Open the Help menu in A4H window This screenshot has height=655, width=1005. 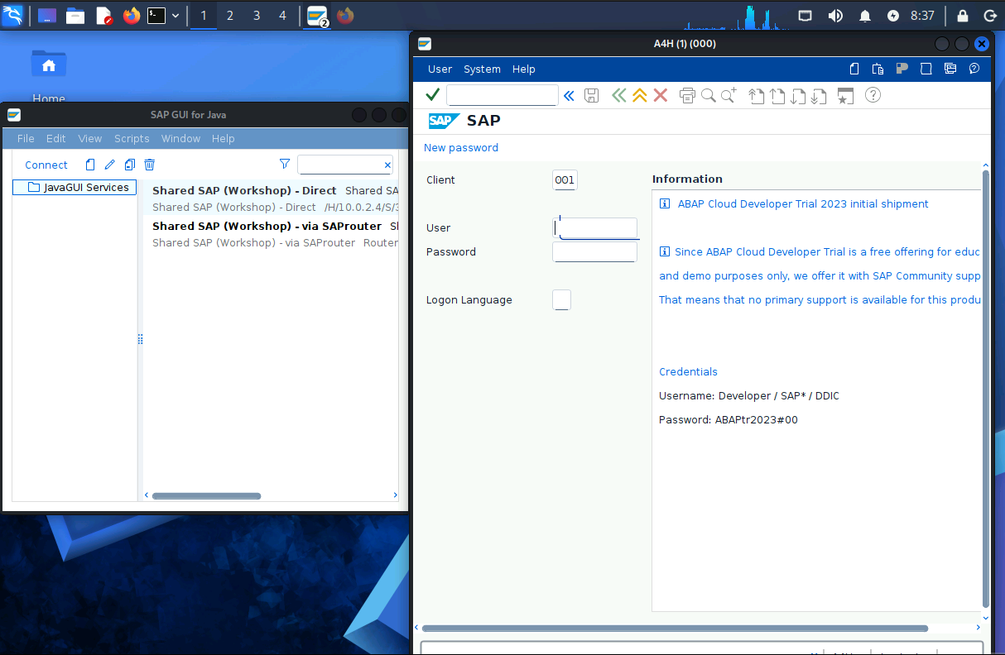click(x=523, y=69)
